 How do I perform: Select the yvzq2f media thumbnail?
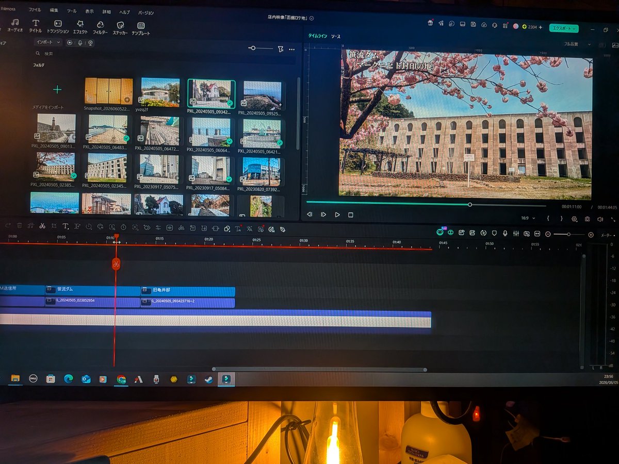tap(160, 92)
